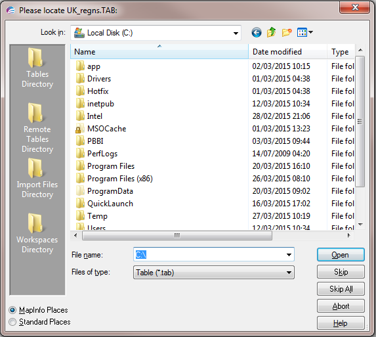Click the Abort button

[341, 306]
